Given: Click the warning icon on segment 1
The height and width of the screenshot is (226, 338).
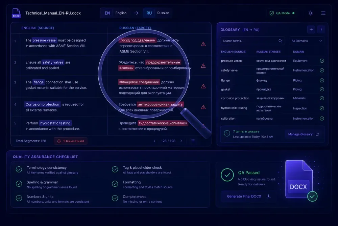Looking at the screenshot, I should [x=203, y=44].
